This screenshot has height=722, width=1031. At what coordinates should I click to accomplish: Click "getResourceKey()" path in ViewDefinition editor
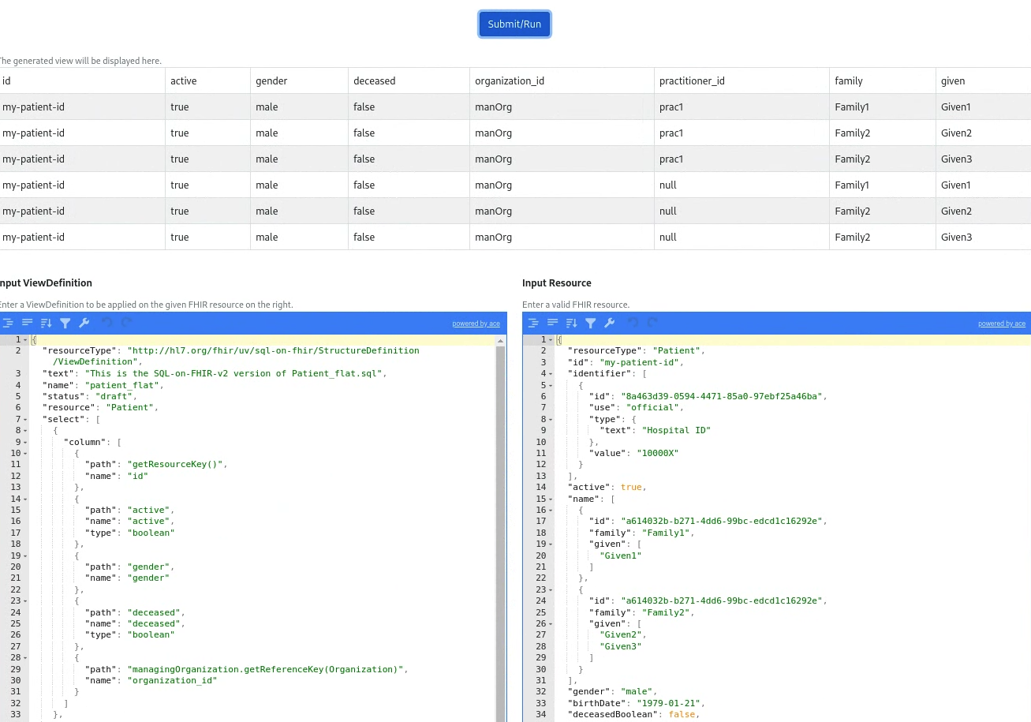177,465
